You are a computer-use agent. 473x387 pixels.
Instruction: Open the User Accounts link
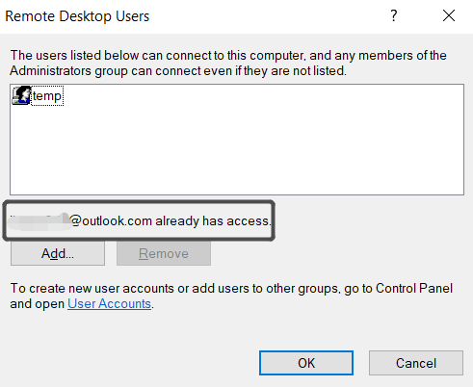coord(109,303)
